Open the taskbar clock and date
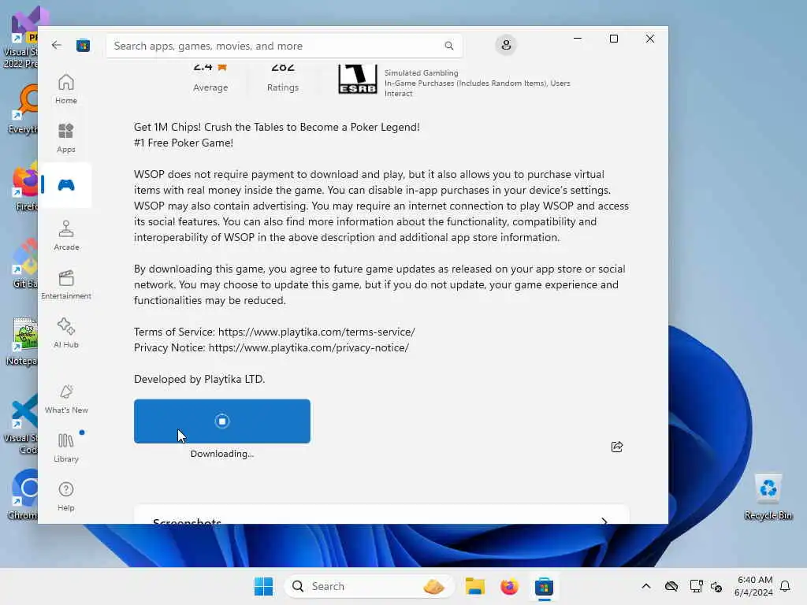The width and height of the screenshot is (807, 605). [753, 586]
